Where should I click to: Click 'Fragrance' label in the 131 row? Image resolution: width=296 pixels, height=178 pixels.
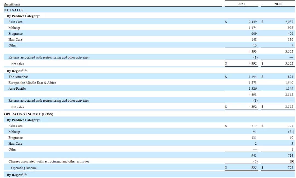pos(15,138)
